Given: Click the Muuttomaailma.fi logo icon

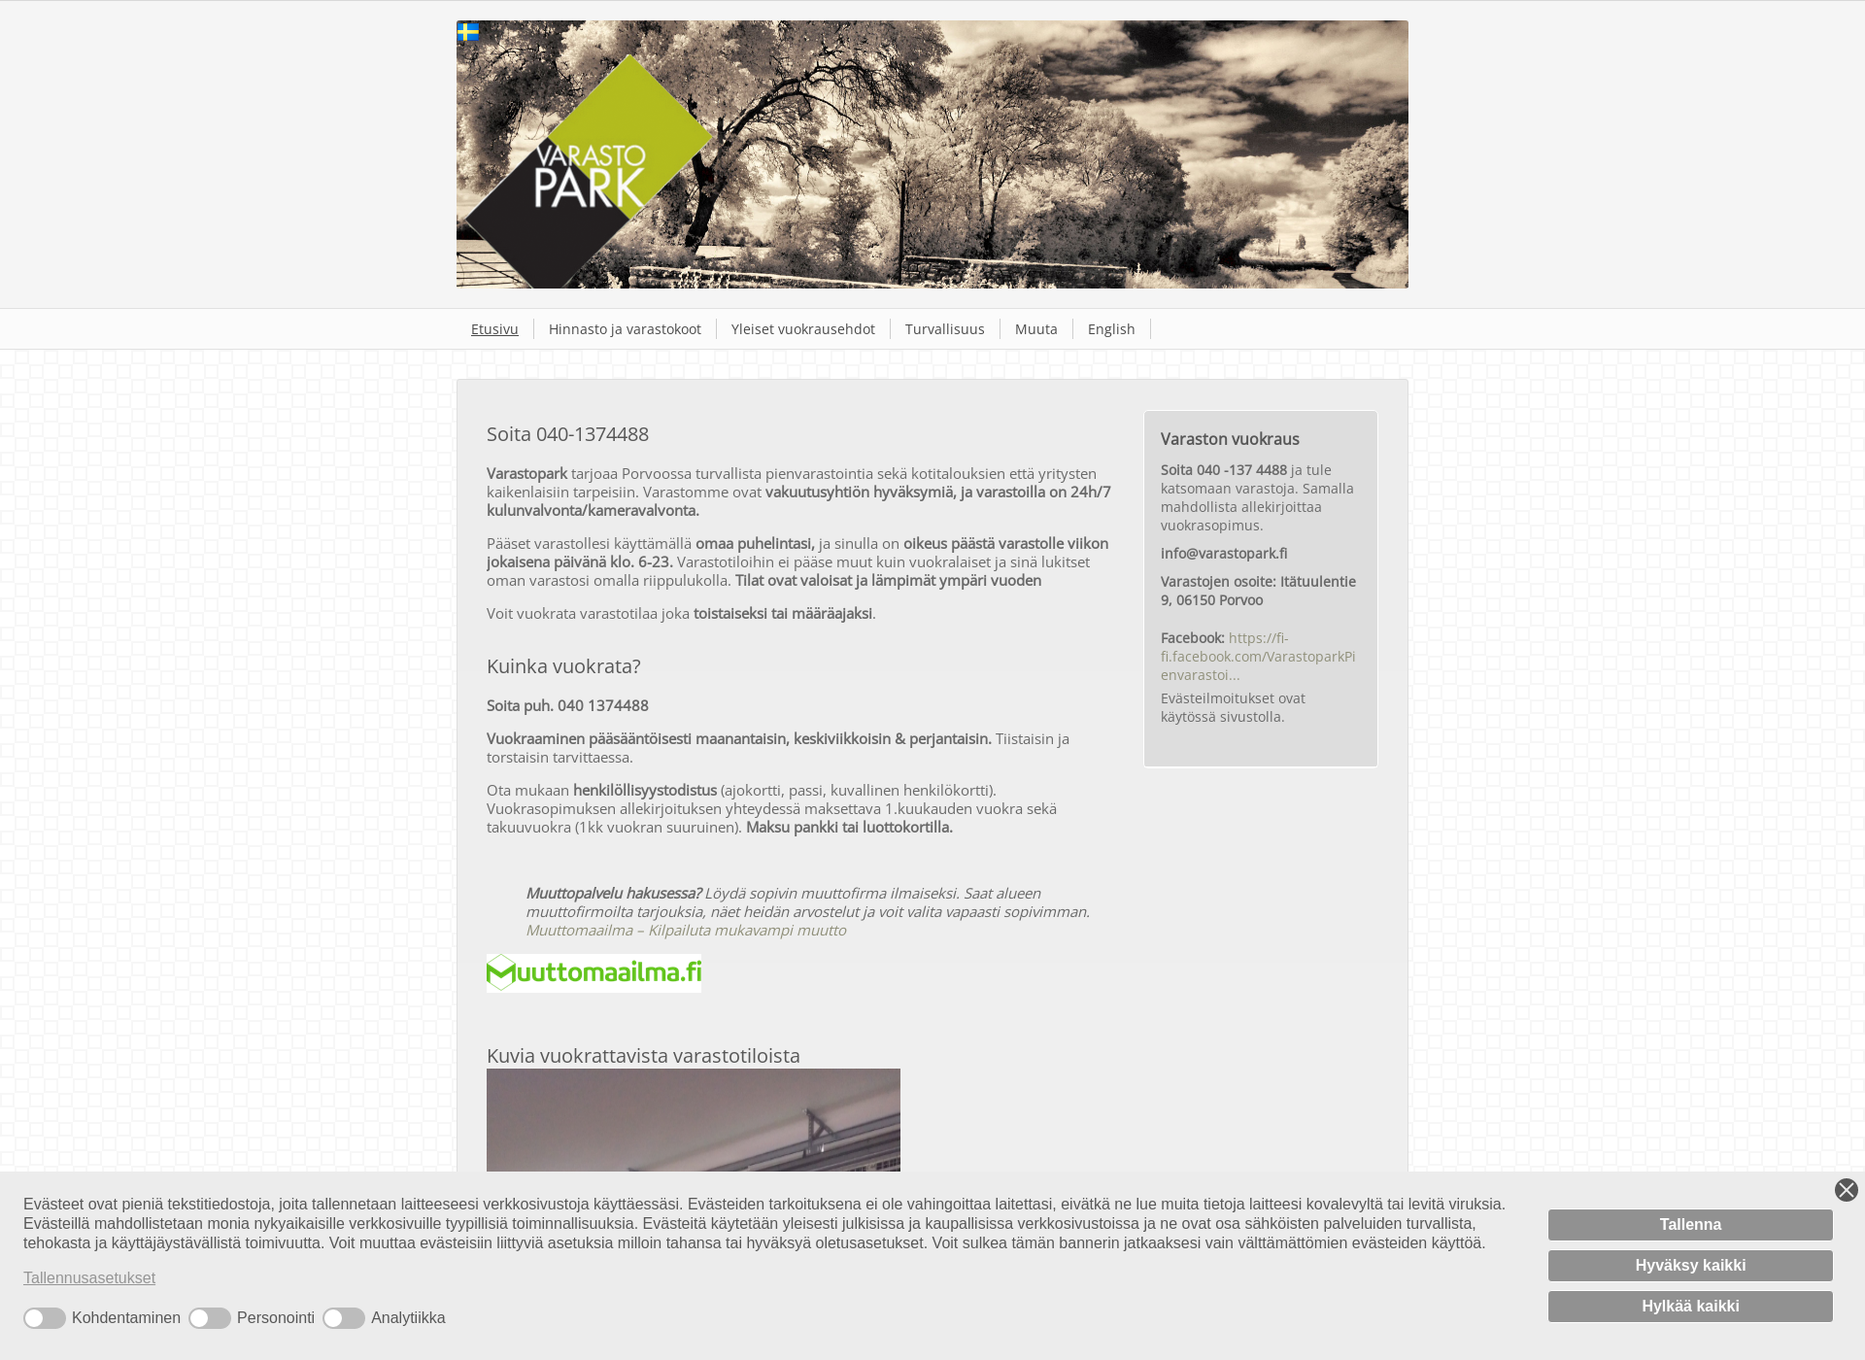Looking at the screenshot, I should 595,973.
